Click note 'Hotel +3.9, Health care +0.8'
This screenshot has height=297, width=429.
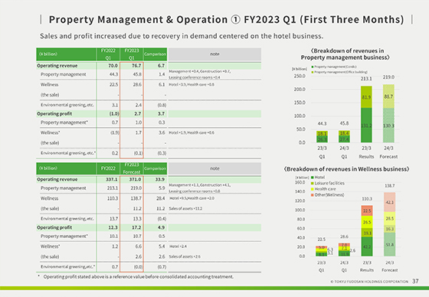192,84
